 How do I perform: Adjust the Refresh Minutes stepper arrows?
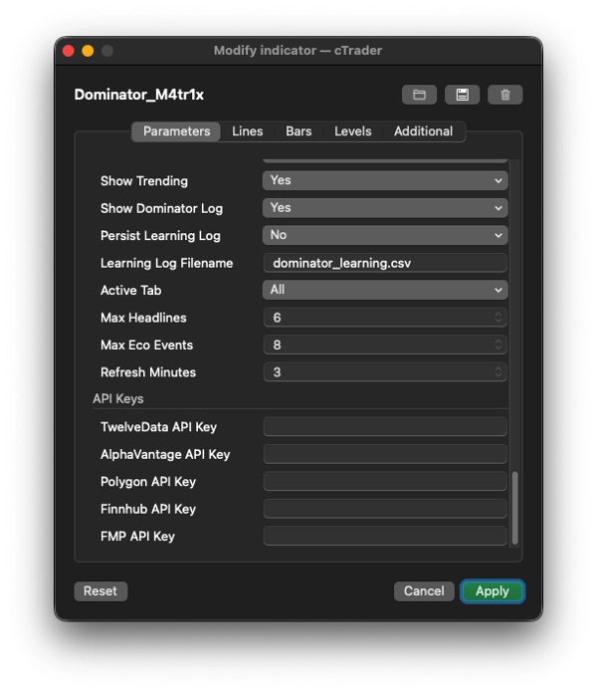(498, 372)
